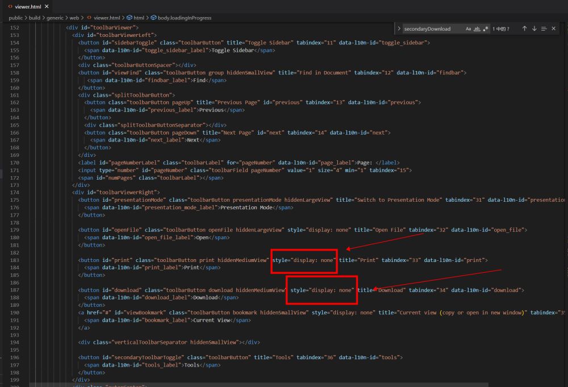Click the Presentation Mode span text on line 176
The width and height of the screenshot is (568, 387).
pos(247,207)
